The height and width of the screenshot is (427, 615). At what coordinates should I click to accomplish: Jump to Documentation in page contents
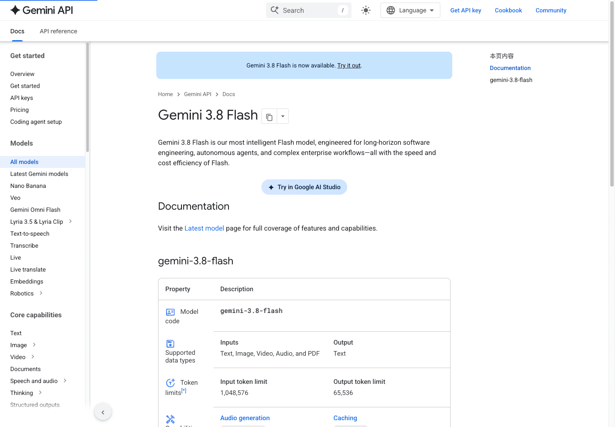(x=510, y=68)
